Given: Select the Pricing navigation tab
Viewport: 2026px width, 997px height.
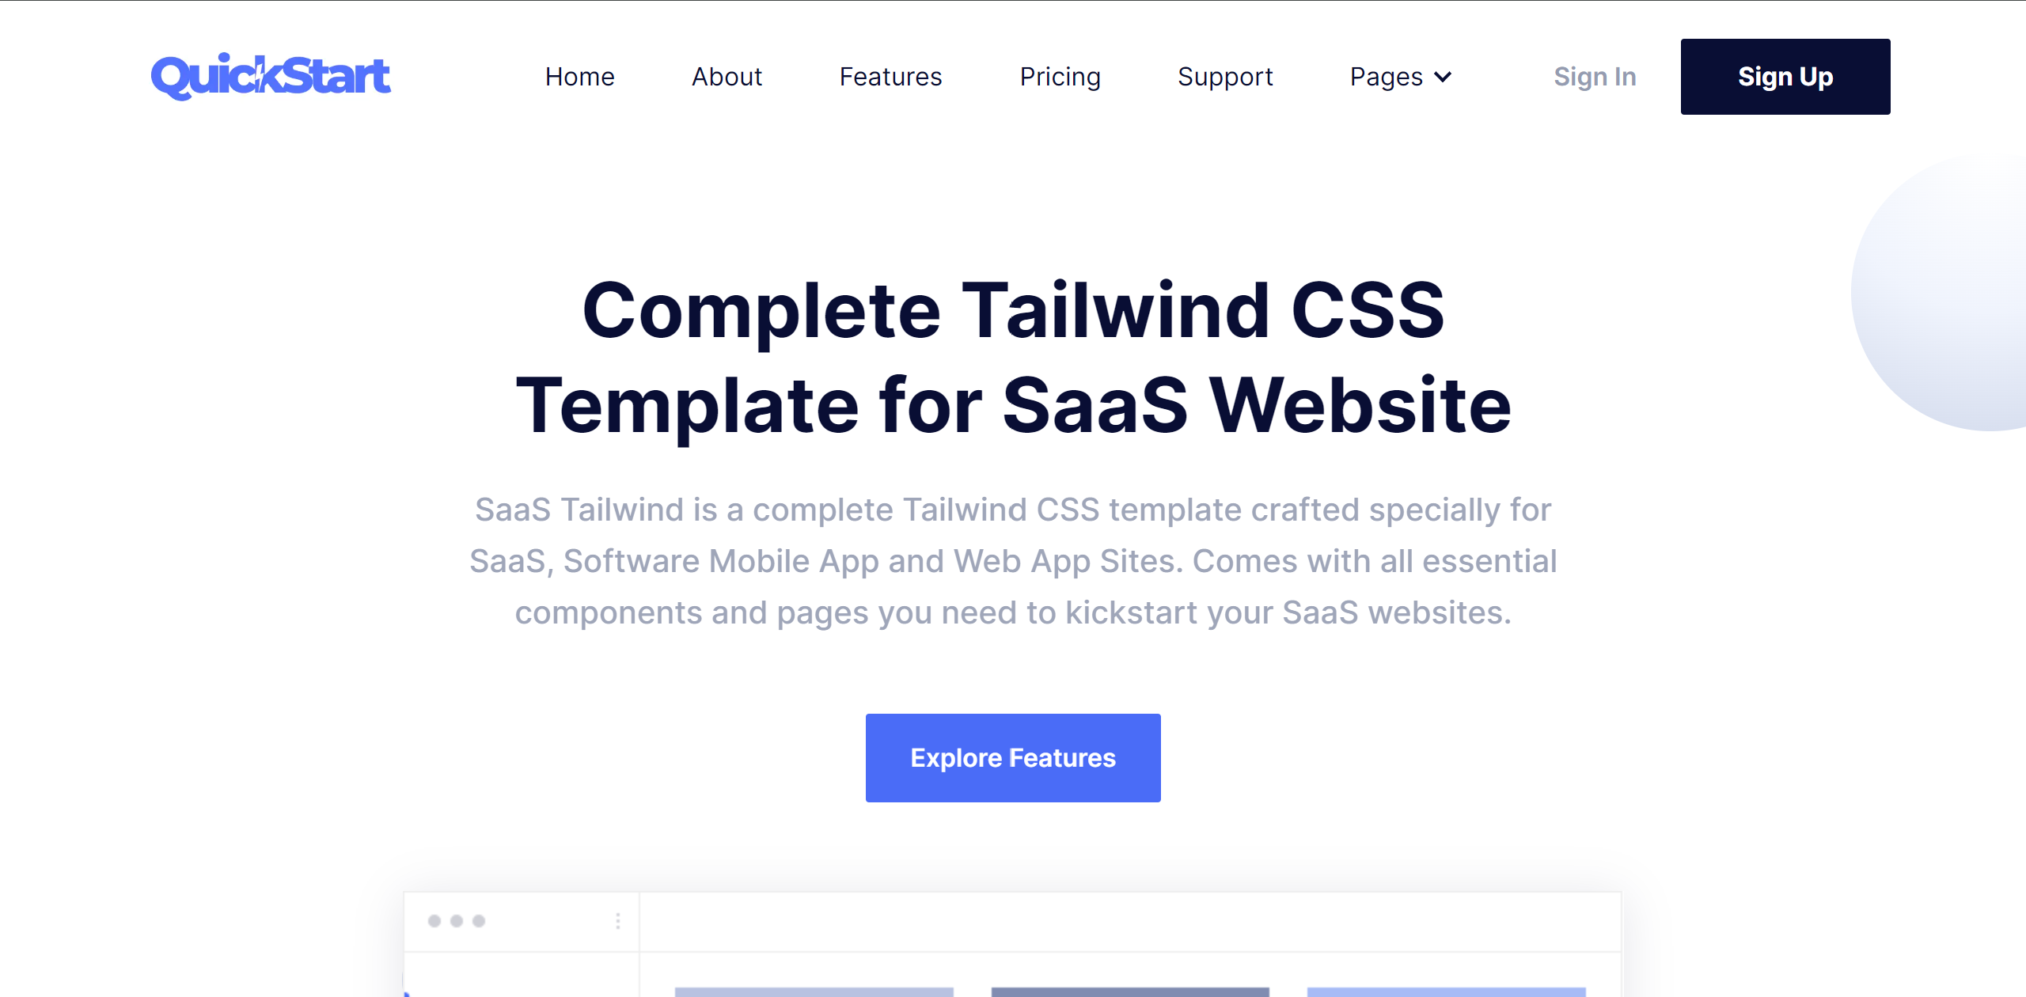Looking at the screenshot, I should (1060, 75).
